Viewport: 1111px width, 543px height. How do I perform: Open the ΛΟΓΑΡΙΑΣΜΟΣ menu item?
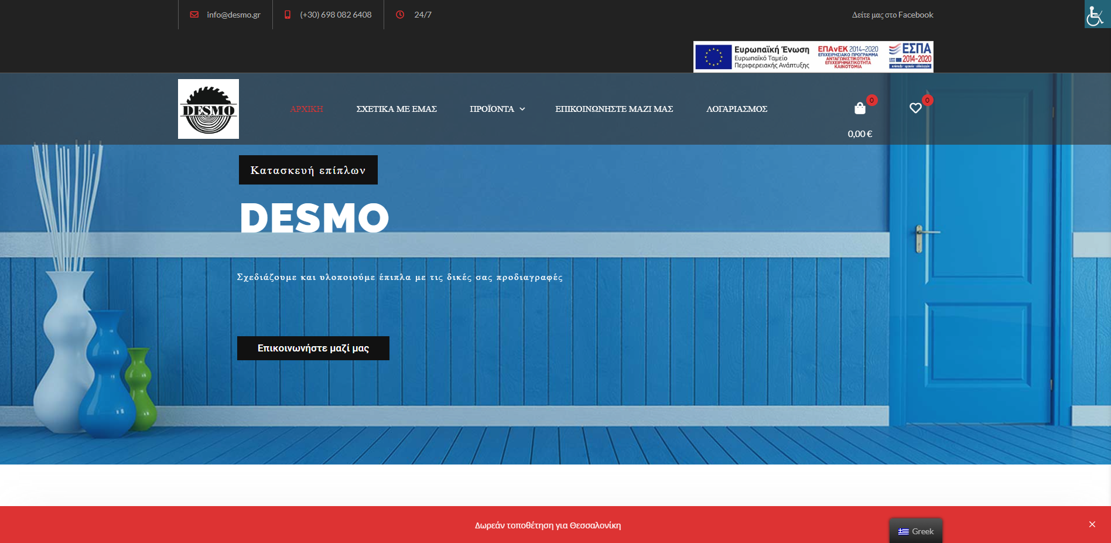[x=737, y=109]
